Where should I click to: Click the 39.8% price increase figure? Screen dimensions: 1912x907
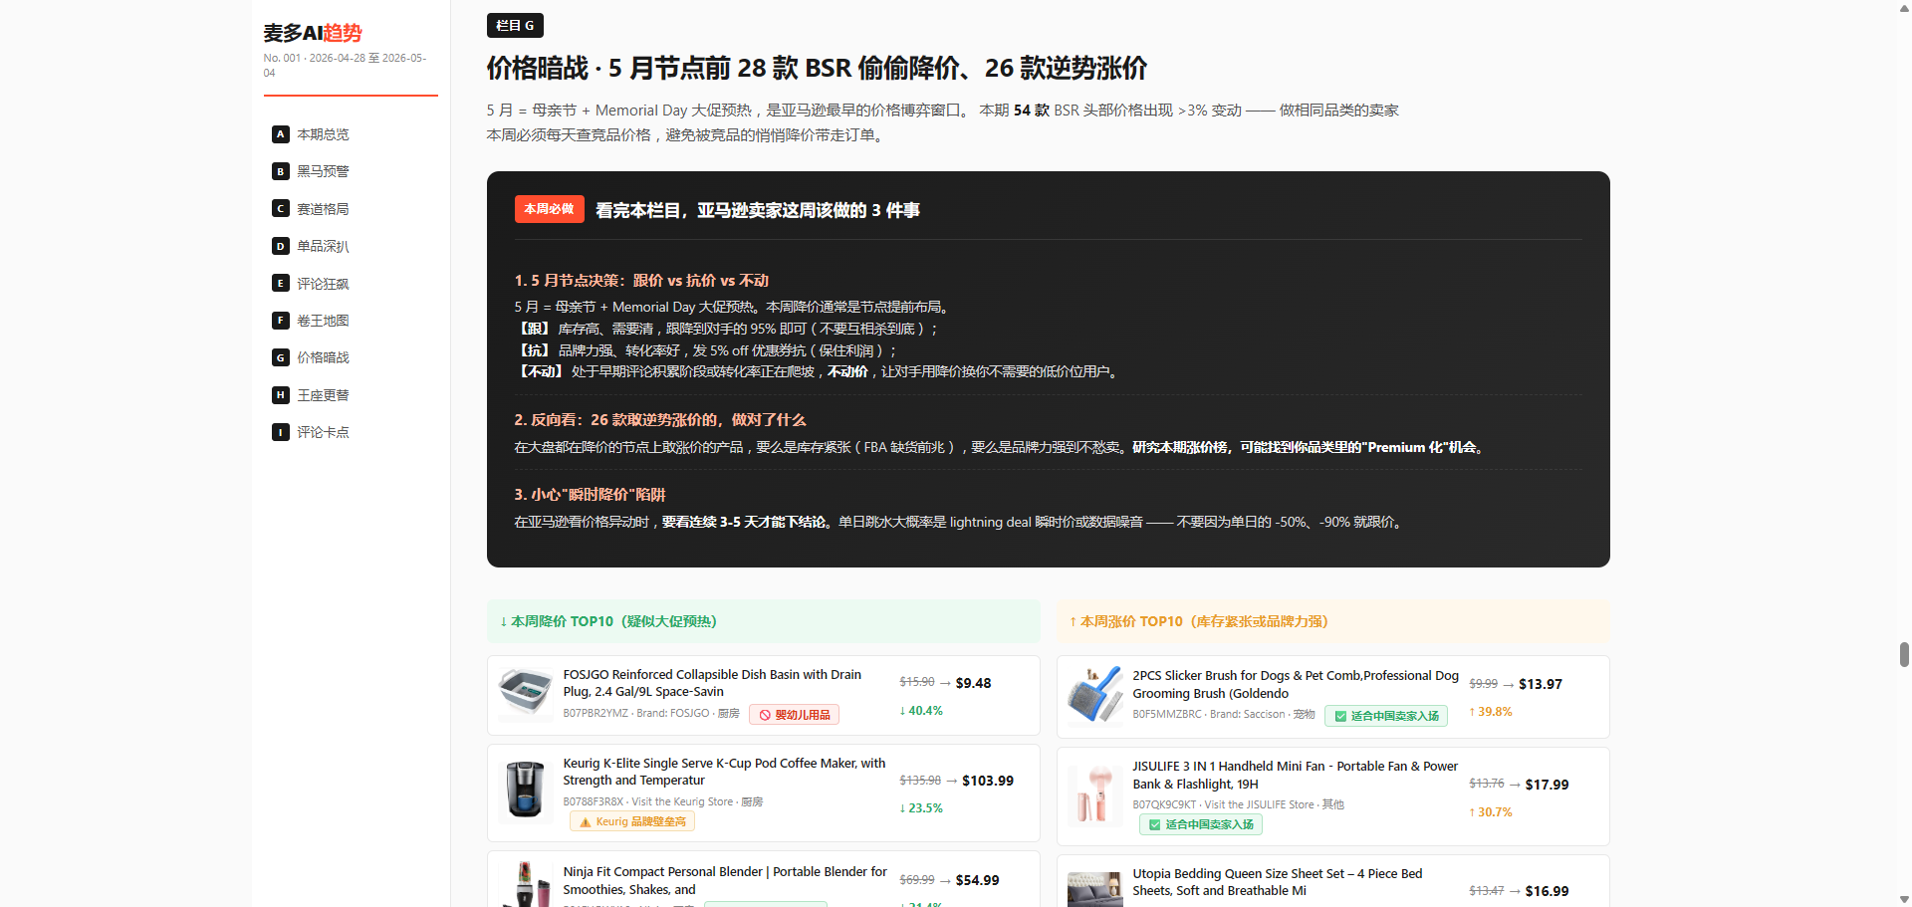pyautogui.click(x=1491, y=712)
